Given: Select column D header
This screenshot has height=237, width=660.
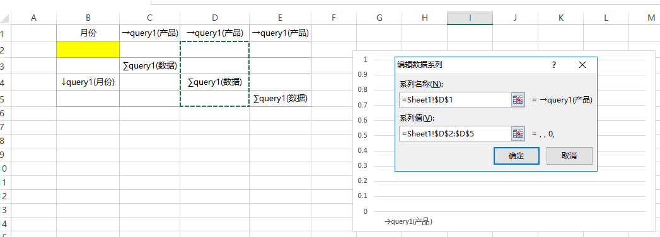Looking at the screenshot, I should (x=215, y=18).
